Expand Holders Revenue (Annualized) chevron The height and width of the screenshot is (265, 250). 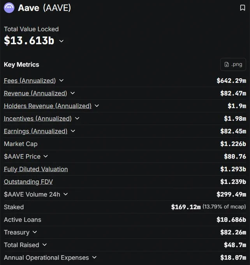point(97,106)
